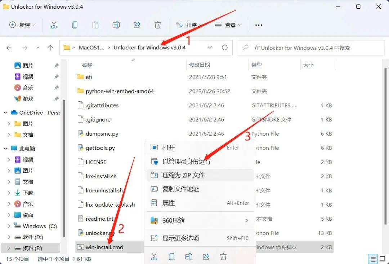Image resolution: width=389 pixels, height=264 pixels.
Task: Expand the 360压缩 submenu arrow
Action: pyautogui.click(x=247, y=220)
